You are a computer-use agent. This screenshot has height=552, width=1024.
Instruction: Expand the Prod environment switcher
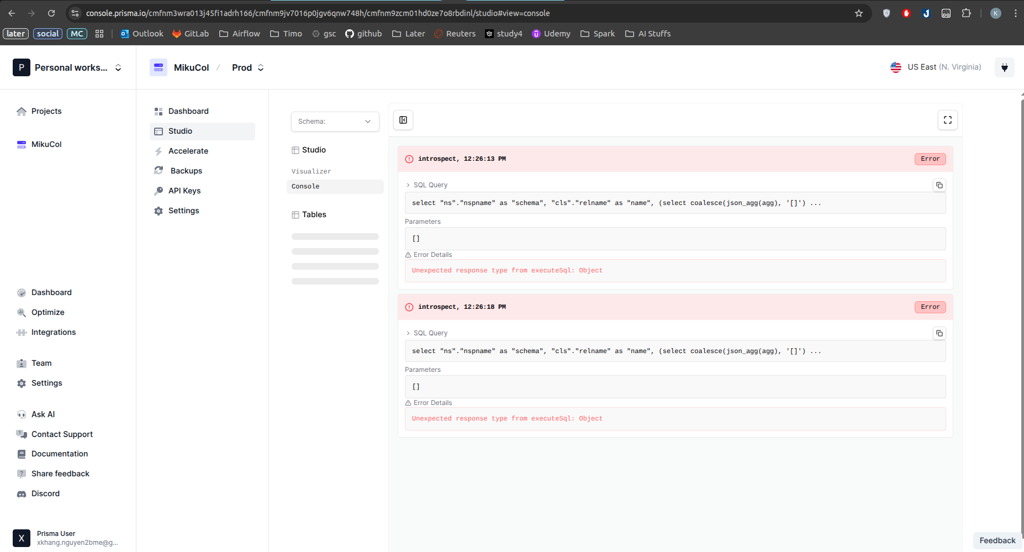tap(248, 67)
